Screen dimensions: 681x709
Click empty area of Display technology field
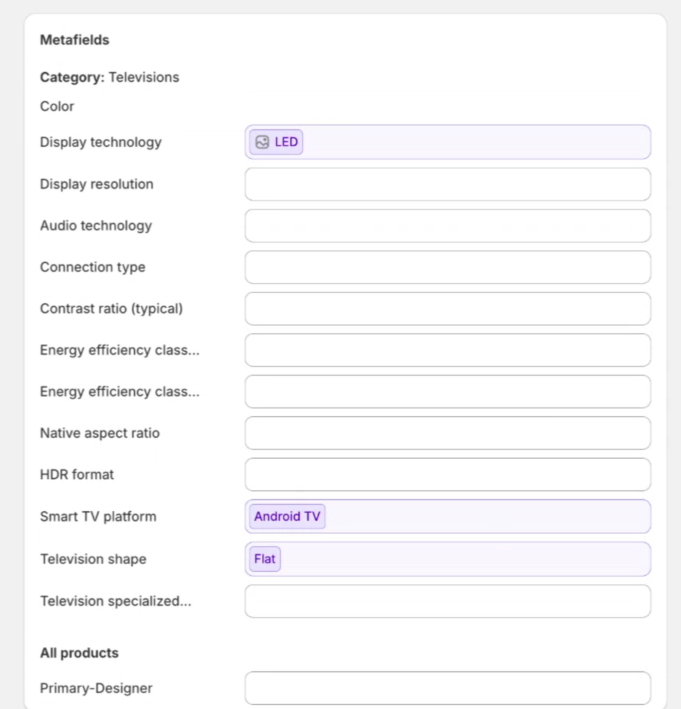coord(477,142)
